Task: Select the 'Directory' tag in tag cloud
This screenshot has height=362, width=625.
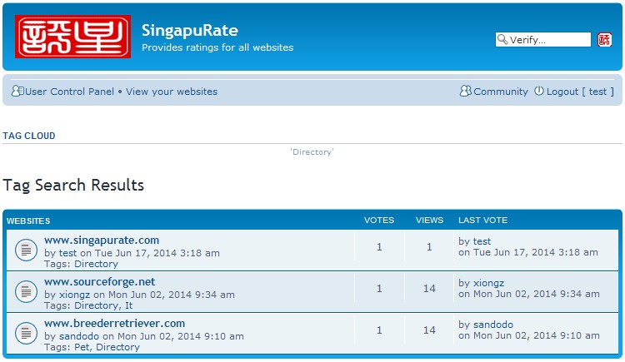Action: [x=312, y=151]
